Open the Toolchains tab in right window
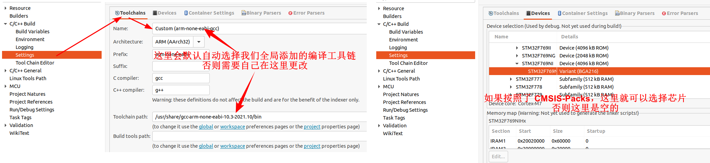The width and height of the screenshot is (710, 163). point(504,13)
